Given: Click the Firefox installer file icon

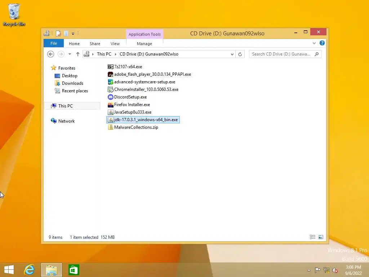Looking at the screenshot, I should pos(110,104).
